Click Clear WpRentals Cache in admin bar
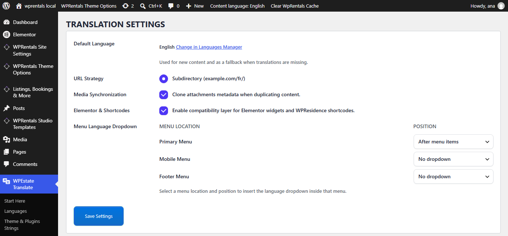 pos(295,6)
